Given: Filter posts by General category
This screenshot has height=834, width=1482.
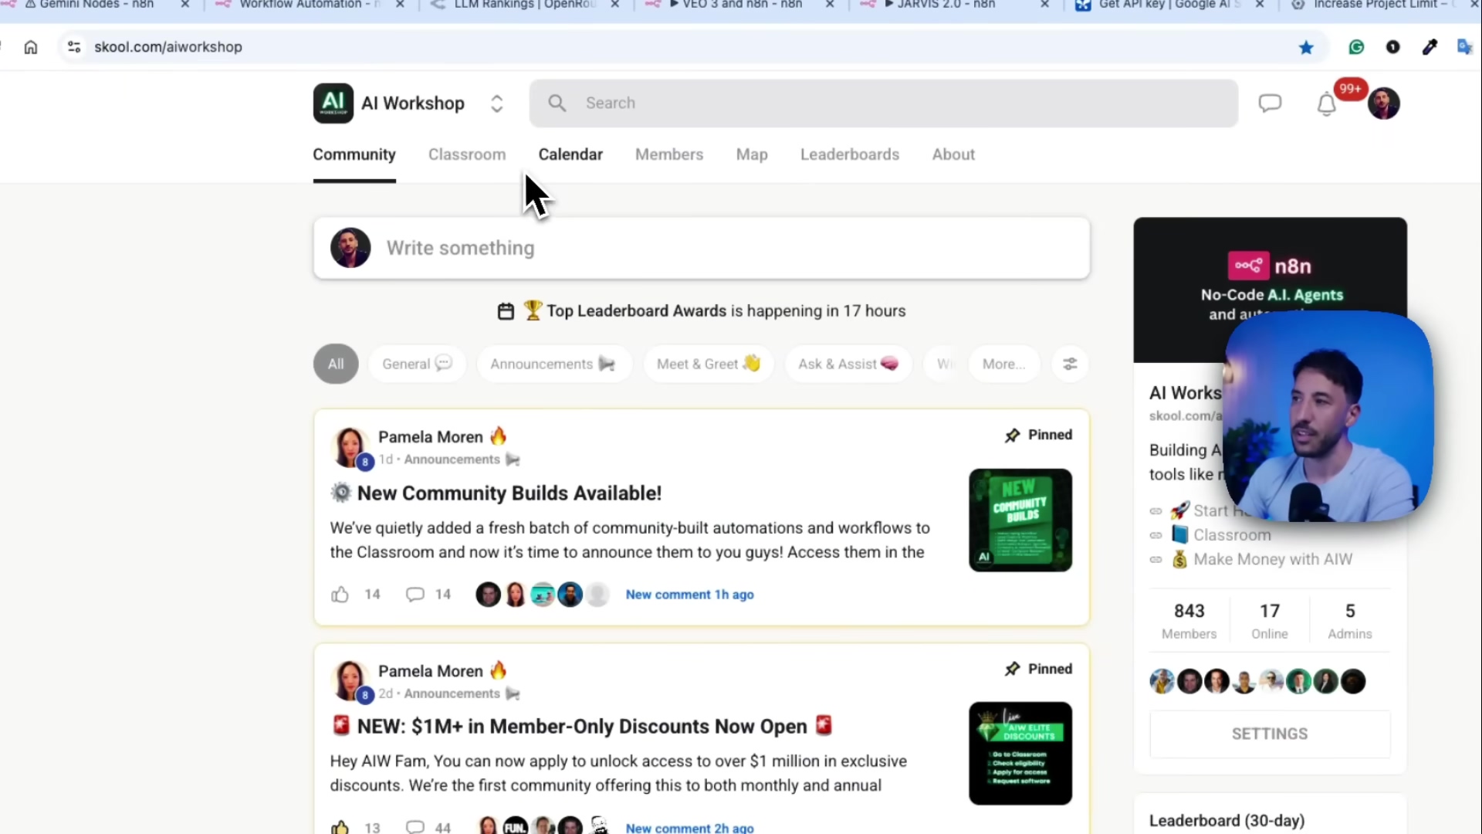Looking at the screenshot, I should [x=418, y=364].
